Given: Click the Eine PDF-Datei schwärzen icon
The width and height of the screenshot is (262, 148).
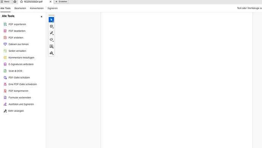Looking at the screenshot, I should 5,84.
